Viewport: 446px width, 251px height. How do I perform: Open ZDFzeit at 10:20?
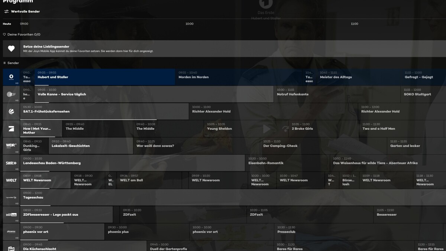tap(310, 215)
